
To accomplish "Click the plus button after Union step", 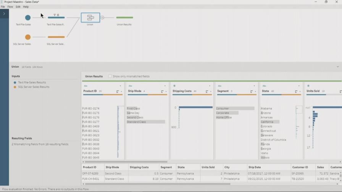I will coord(102,17).
